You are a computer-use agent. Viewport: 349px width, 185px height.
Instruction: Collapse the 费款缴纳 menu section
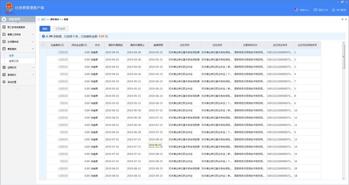[x=33, y=49]
